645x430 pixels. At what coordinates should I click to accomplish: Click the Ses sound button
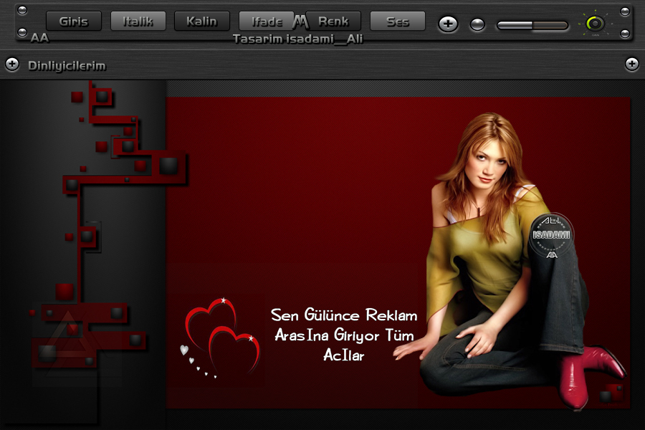coord(397,21)
